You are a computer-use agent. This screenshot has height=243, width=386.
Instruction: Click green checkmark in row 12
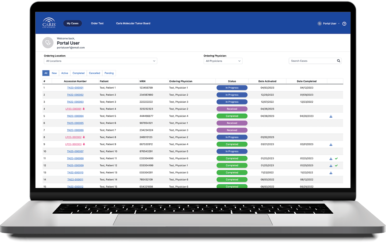pyautogui.click(x=336, y=166)
